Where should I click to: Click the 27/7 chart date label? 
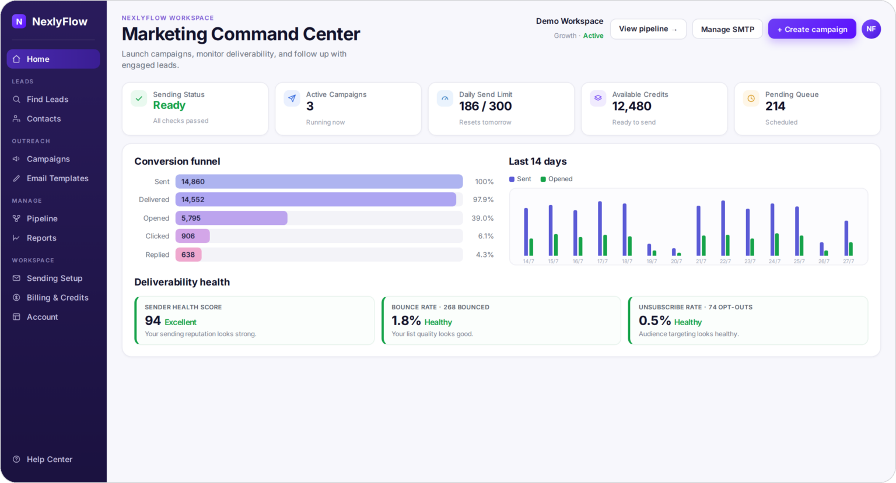click(x=848, y=261)
